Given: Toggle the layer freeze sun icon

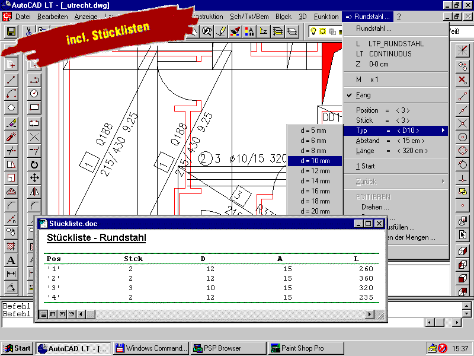Looking at the screenshot, I should [x=322, y=31].
